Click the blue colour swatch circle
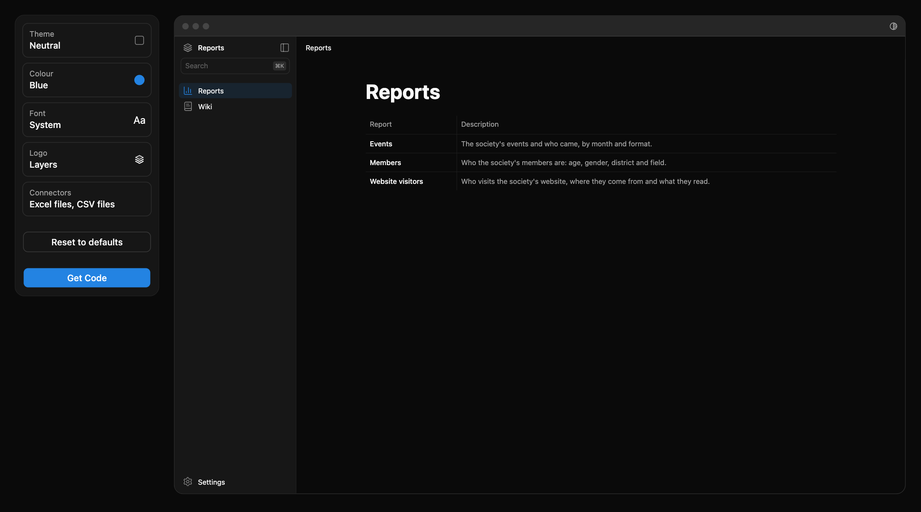Viewport: 921px width, 512px height. (x=139, y=80)
